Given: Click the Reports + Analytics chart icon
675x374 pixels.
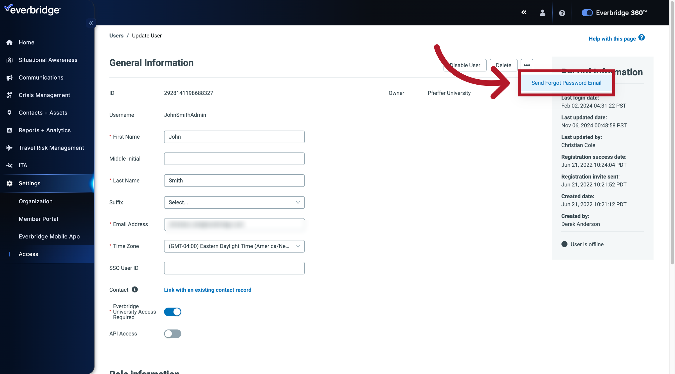Looking at the screenshot, I should [x=10, y=130].
